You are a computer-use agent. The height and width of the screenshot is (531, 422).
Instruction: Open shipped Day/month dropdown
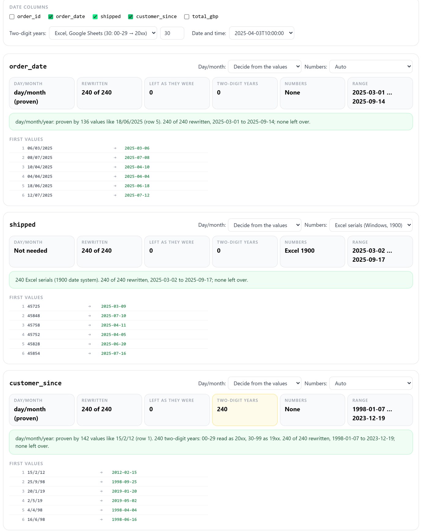click(265, 225)
